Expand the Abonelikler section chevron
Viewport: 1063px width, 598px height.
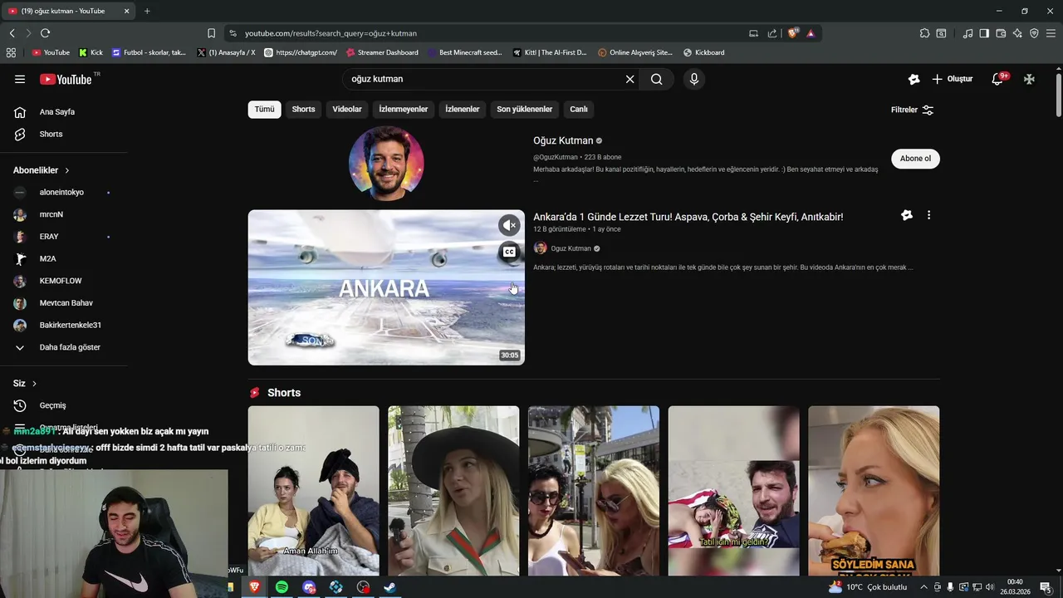pos(66,170)
